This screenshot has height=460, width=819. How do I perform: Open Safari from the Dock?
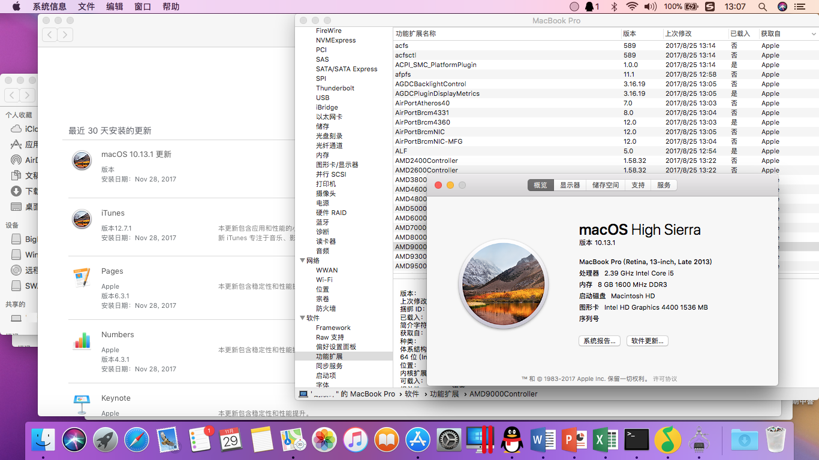click(x=137, y=441)
